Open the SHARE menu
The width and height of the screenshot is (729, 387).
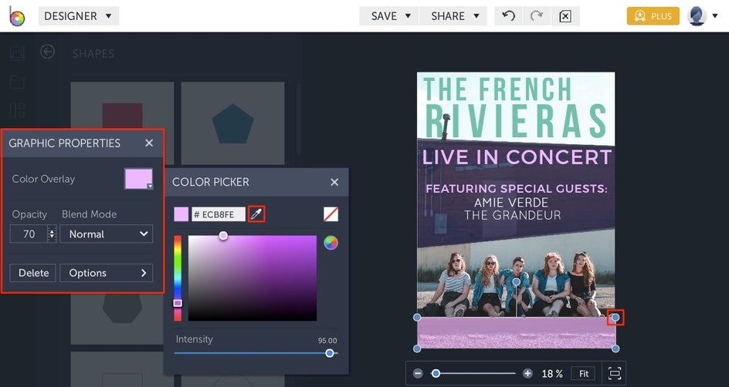coord(453,15)
